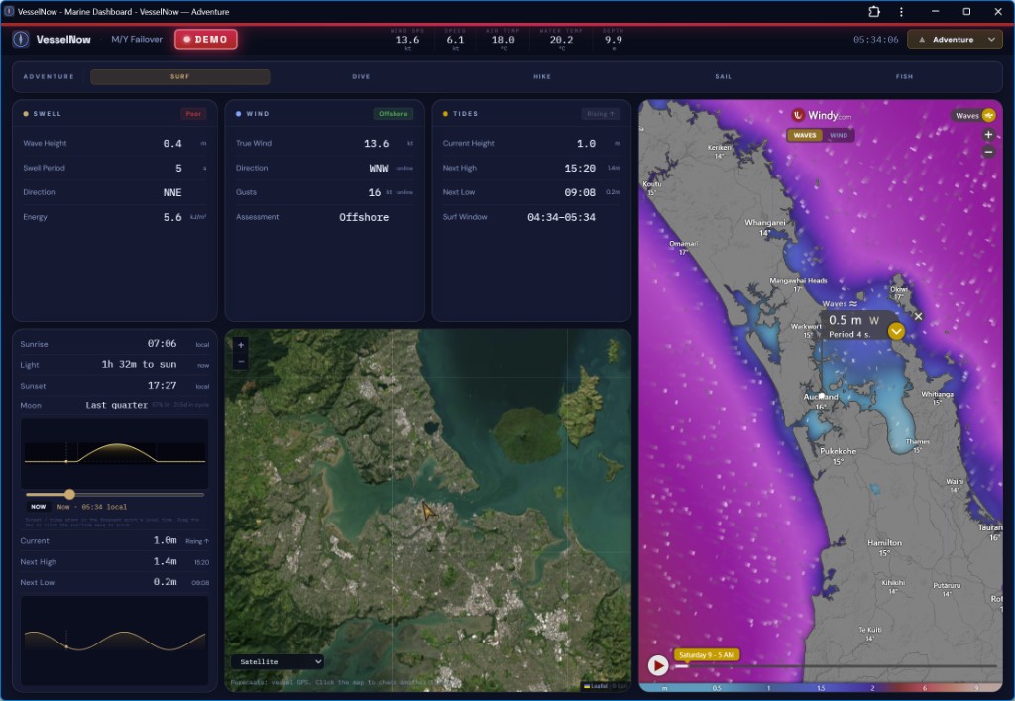Image resolution: width=1015 pixels, height=701 pixels.
Task: Select the SURF activity tab
Action: click(180, 77)
